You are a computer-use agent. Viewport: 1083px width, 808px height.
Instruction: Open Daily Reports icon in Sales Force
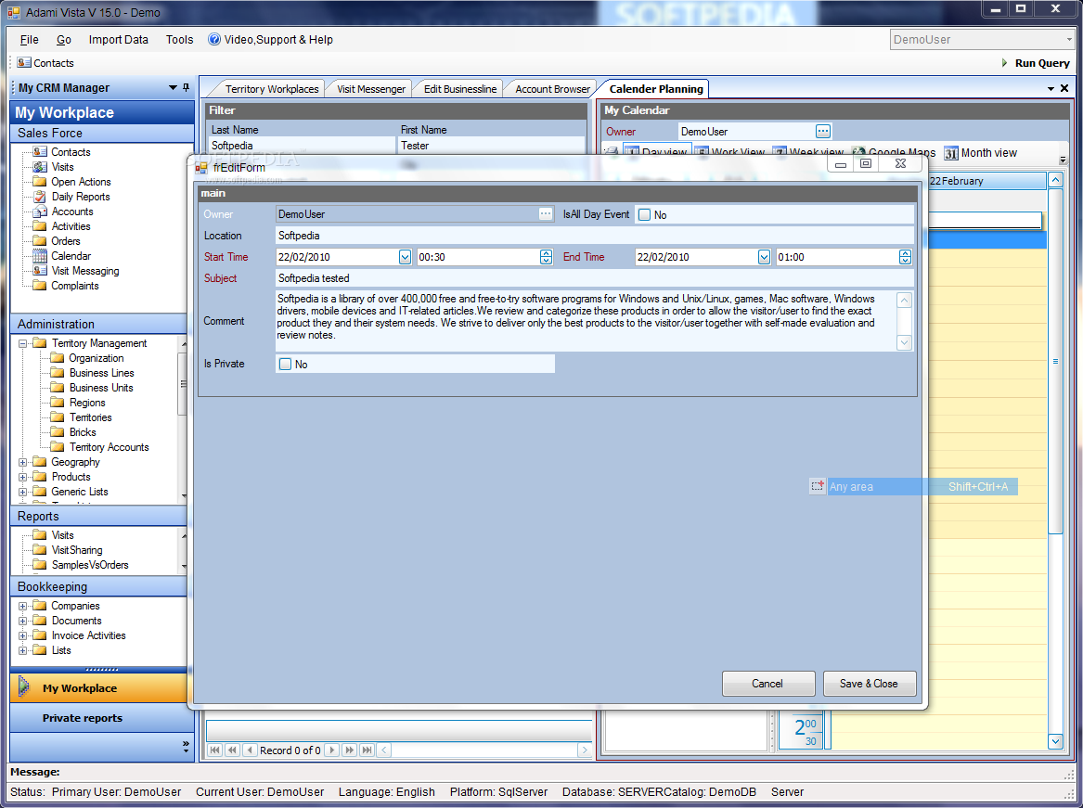click(40, 197)
